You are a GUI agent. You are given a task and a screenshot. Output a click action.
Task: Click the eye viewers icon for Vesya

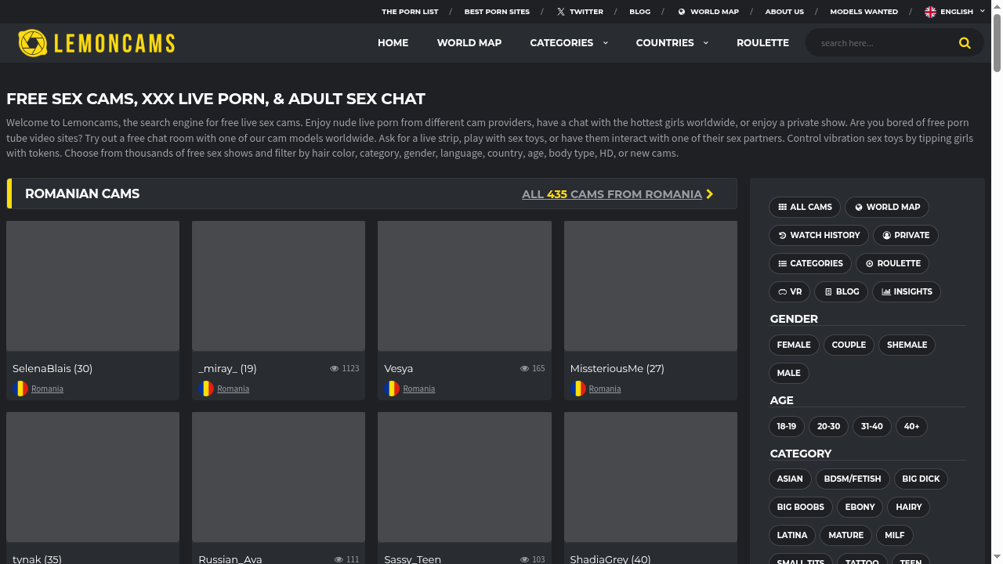point(525,368)
